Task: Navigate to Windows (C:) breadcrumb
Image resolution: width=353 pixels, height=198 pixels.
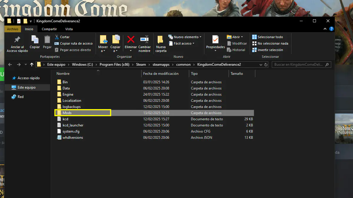Action: tap(82, 65)
